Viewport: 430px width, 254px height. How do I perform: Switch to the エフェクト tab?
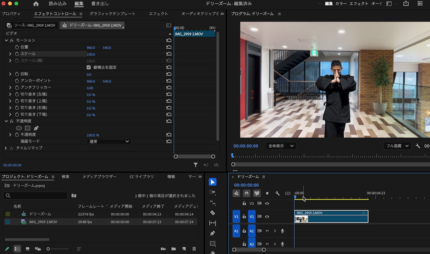(x=158, y=14)
